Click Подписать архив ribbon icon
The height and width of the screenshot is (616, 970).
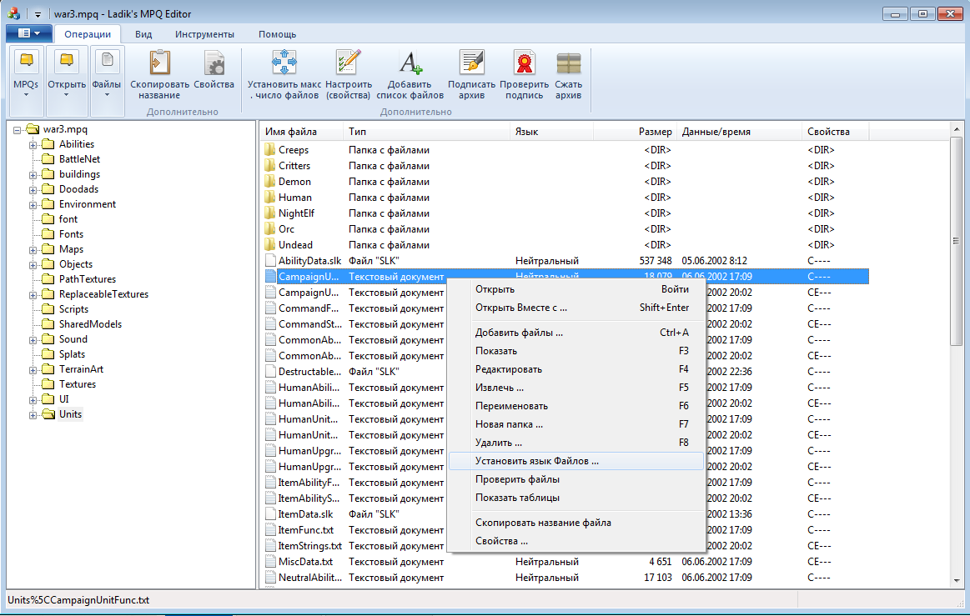point(471,74)
